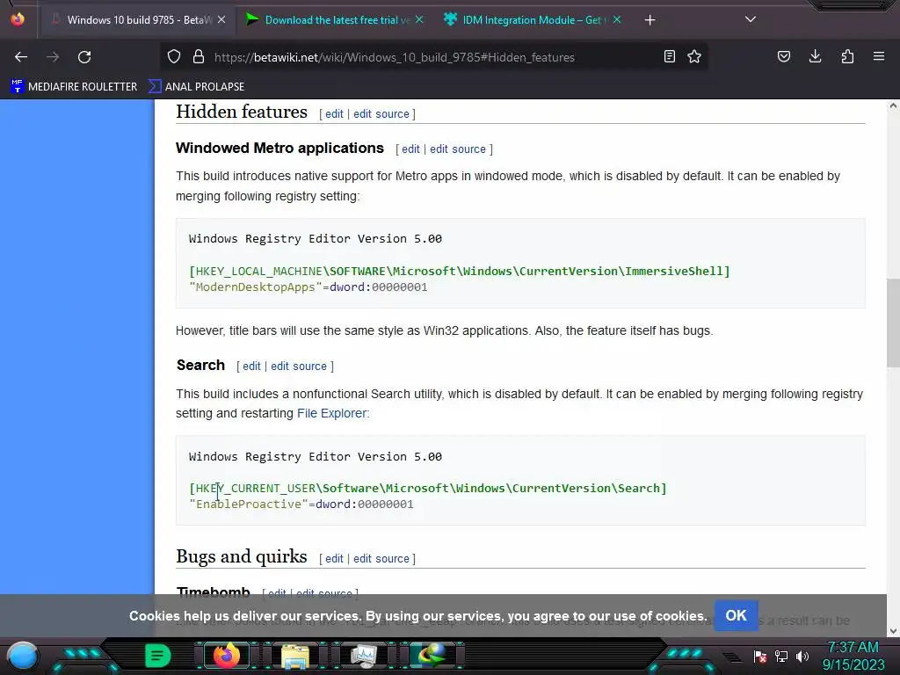
Task: Open File Explorer from the taskbar
Action: (x=295, y=656)
